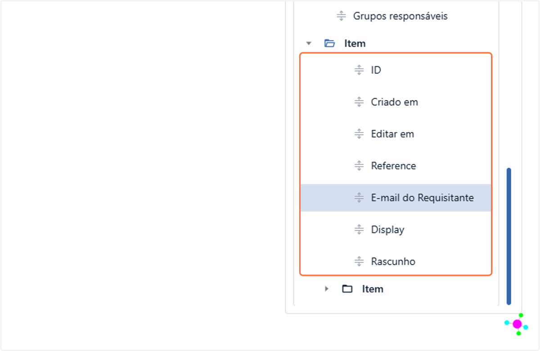This screenshot has width=540, height=351.
Task: Click drag handle icon beside ID
Action: pyautogui.click(x=359, y=70)
